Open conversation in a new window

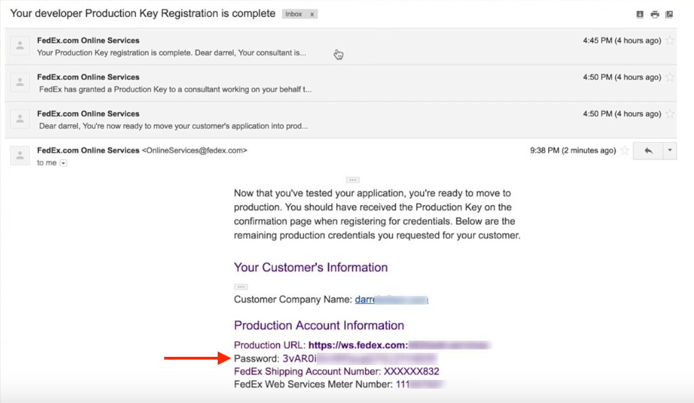point(669,14)
